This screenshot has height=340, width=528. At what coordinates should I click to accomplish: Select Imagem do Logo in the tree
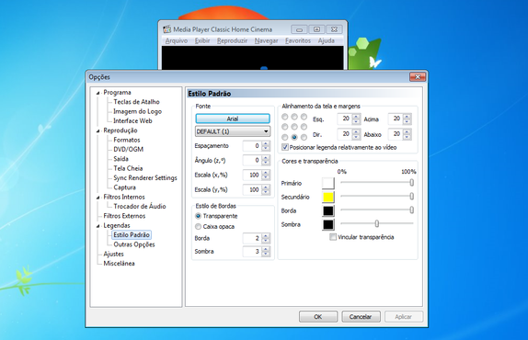(137, 111)
